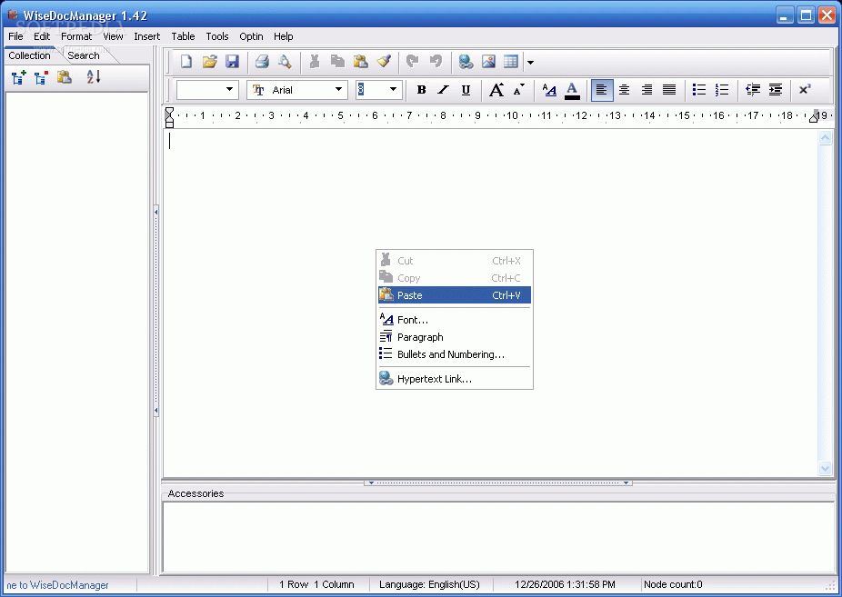This screenshot has width=842, height=597.
Task: Create a new document with toolbar icon
Action: tap(186, 62)
